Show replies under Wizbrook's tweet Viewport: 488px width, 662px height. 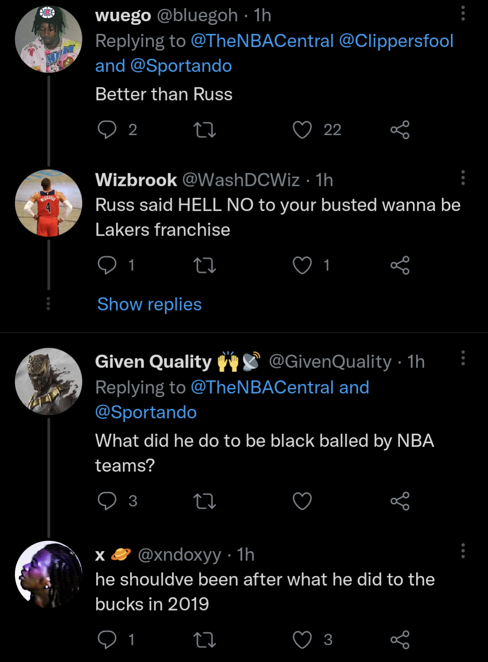[x=148, y=304]
